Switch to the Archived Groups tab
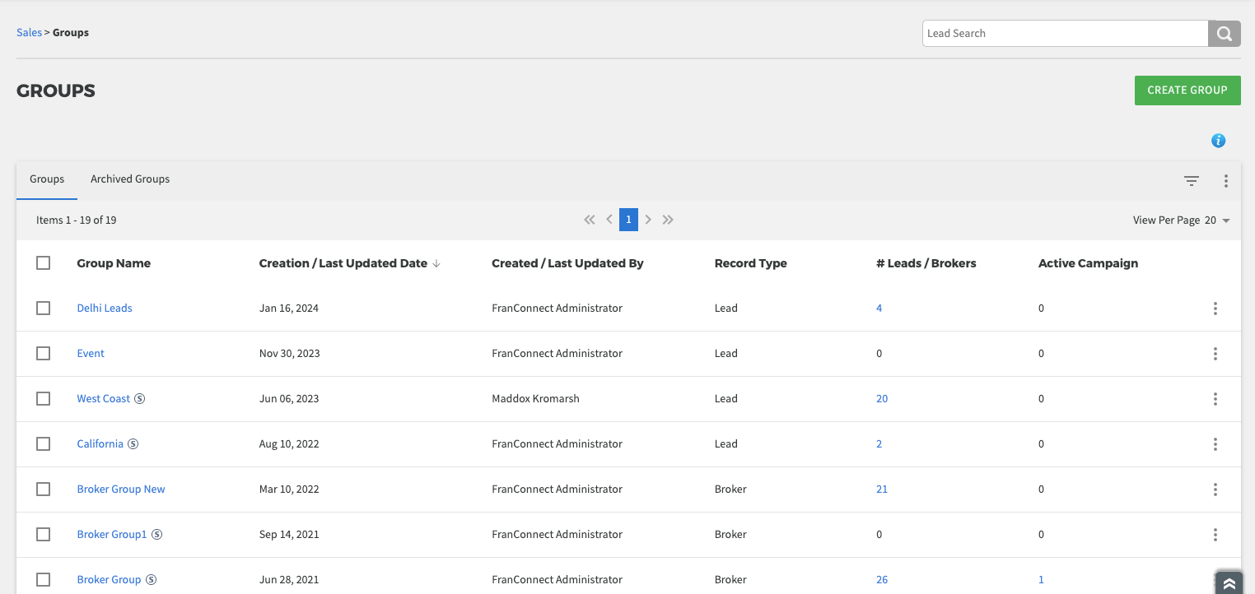1255x594 pixels. (x=130, y=179)
